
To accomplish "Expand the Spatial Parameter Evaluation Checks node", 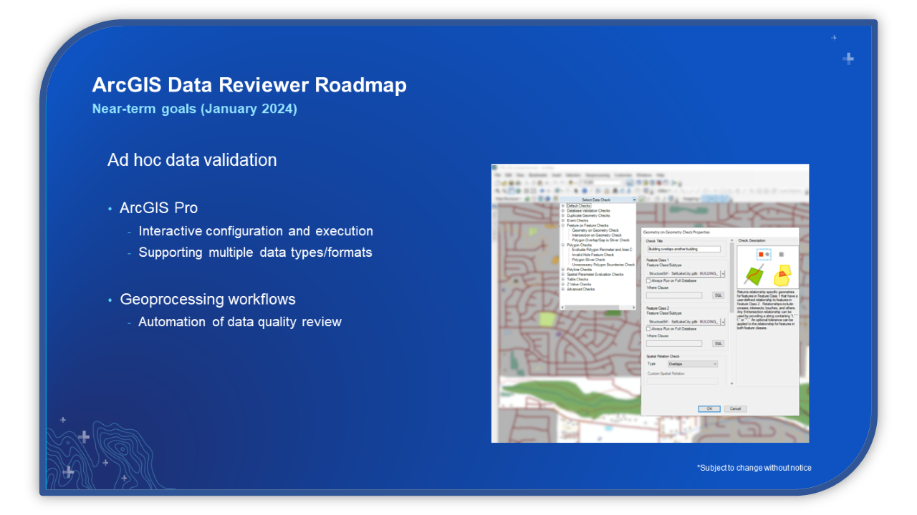I will (x=563, y=275).
